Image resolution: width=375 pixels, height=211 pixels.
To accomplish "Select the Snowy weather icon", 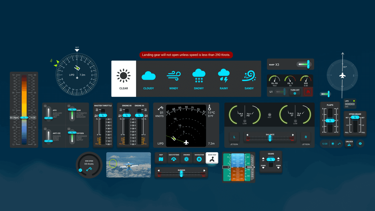I will [199, 76].
